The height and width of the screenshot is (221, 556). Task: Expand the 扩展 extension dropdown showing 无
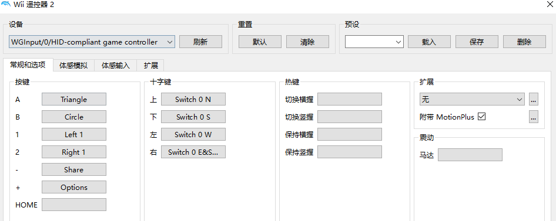pos(472,99)
